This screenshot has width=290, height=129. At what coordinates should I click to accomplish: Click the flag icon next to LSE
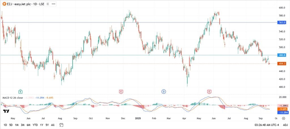pyautogui.click(x=48, y=4)
